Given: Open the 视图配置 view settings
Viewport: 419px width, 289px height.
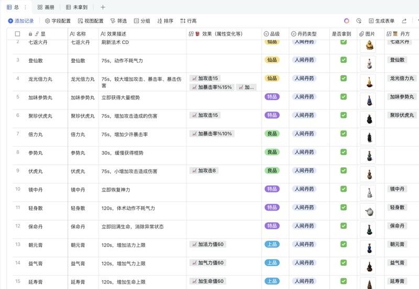Looking at the screenshot, I should 91,21.
